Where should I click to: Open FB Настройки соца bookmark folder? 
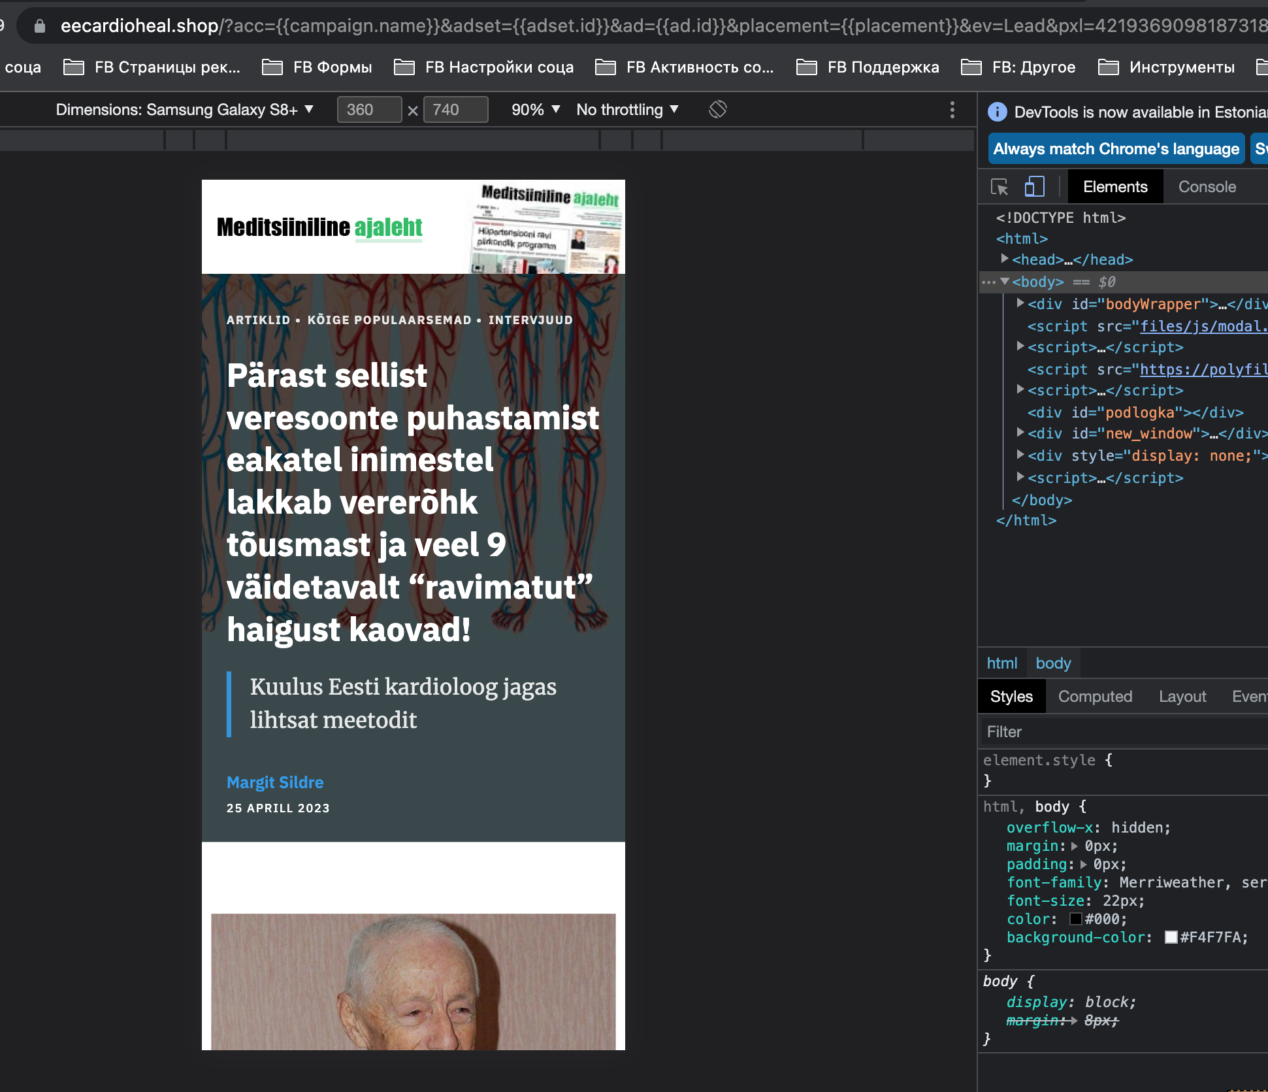(483, 67)
